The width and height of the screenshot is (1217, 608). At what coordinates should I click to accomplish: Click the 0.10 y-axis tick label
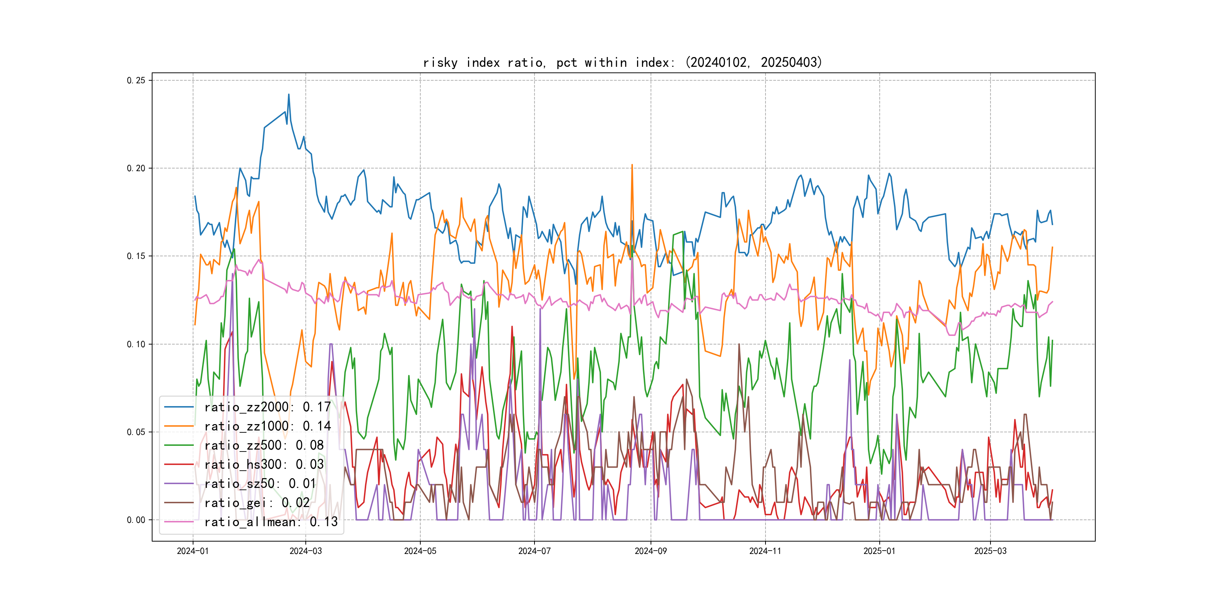pyautogui.click(x=136, y=344)
